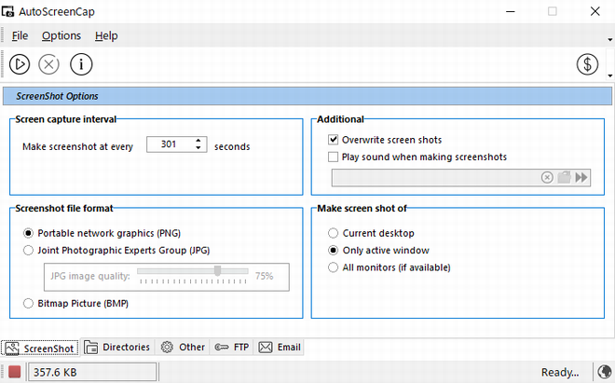Close the AutoScreenCap window

point(595,11)
